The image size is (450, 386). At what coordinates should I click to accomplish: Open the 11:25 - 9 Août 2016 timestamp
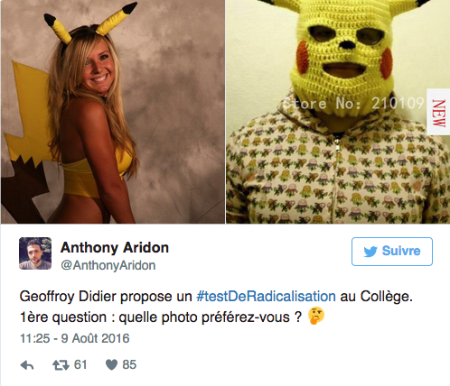(75, 338)
